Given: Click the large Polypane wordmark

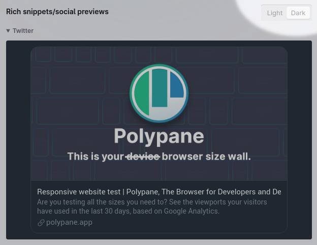Looking at the screenshot, I should [x=159, y=136].
